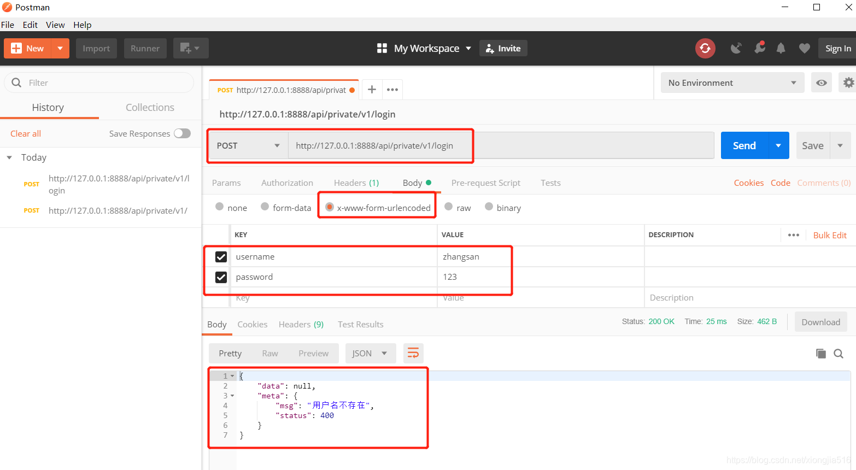This screenshot has width=856, height=470.
Task: Open the Edit menu
Action: pyautogui.click(x=30, y=25)
